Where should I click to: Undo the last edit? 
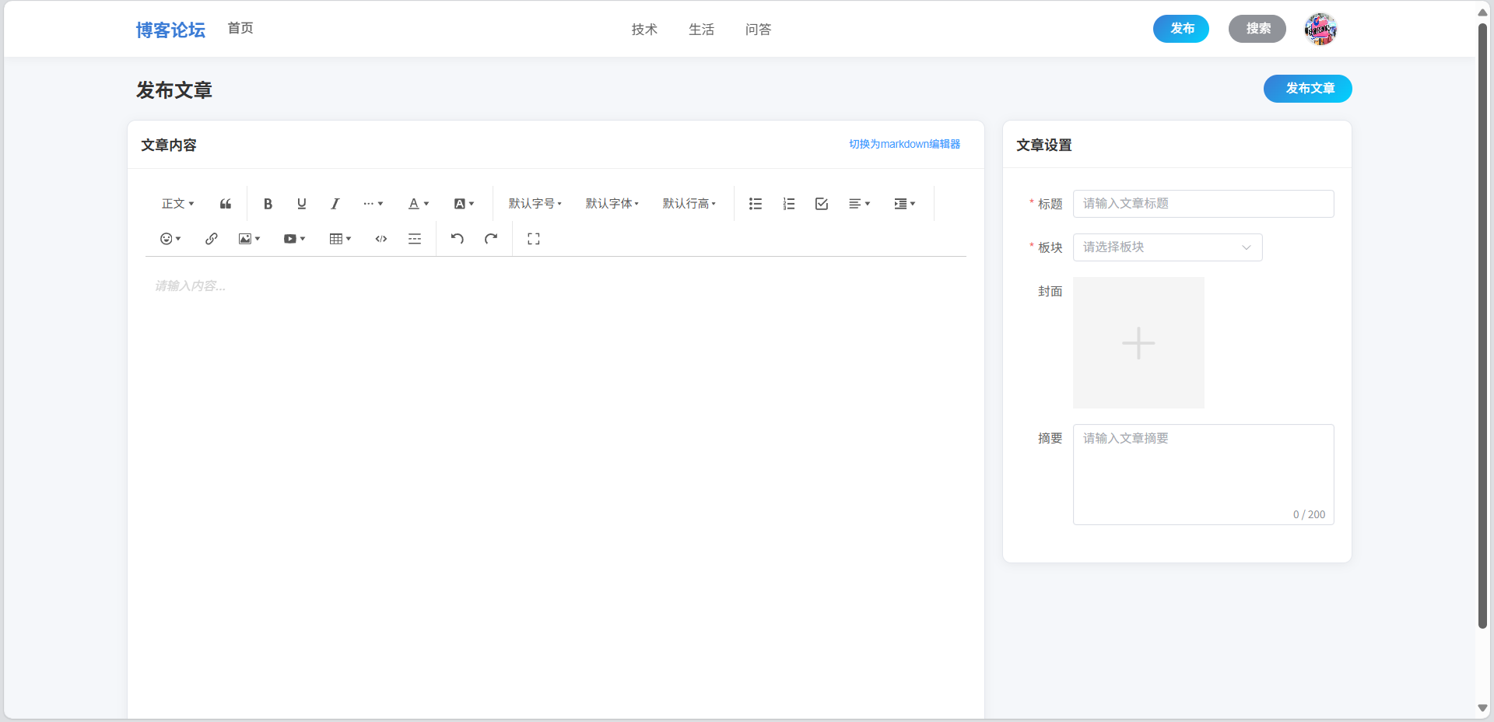(458, 238)
